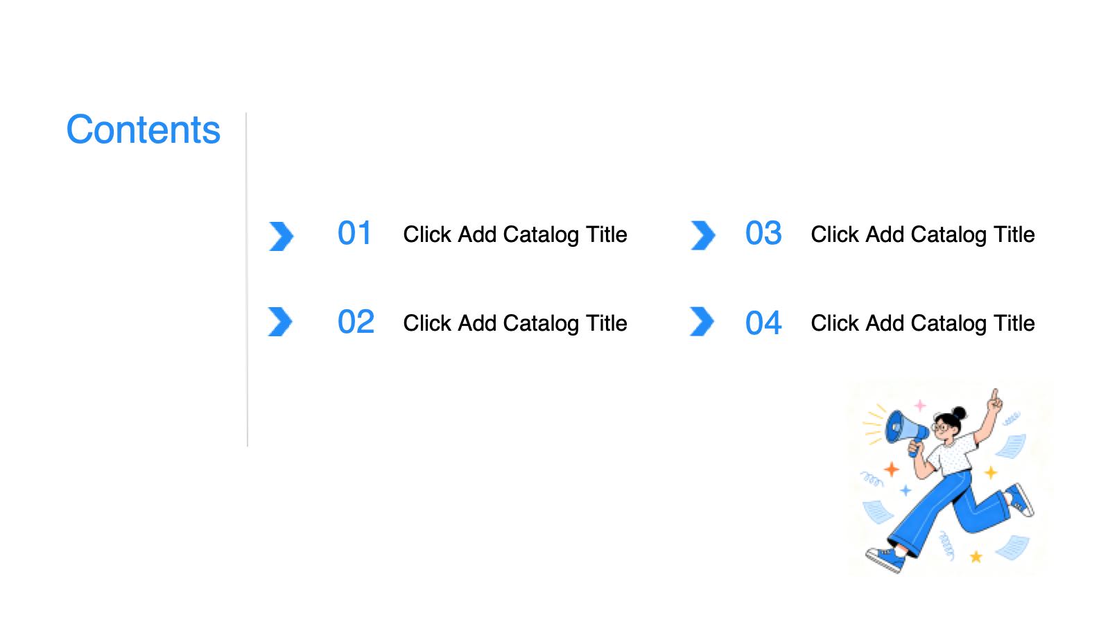Click the catalog title text beside 01
Screen dimensions: 1108x624
[515, 234]
